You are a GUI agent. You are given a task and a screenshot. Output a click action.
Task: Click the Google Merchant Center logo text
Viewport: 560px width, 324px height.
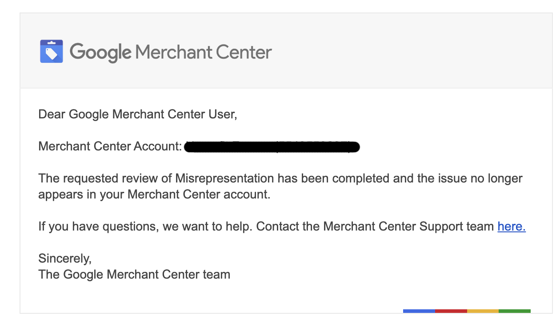(x=171, y=52)
